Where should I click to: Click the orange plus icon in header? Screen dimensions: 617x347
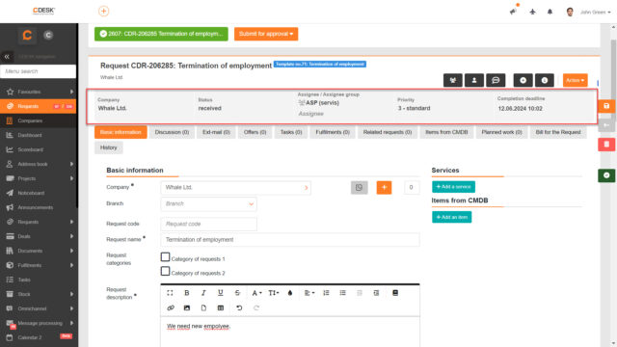click(x=103, y=11)
